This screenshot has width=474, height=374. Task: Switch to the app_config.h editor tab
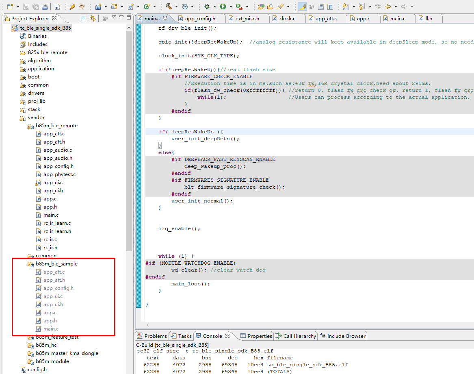200,18
